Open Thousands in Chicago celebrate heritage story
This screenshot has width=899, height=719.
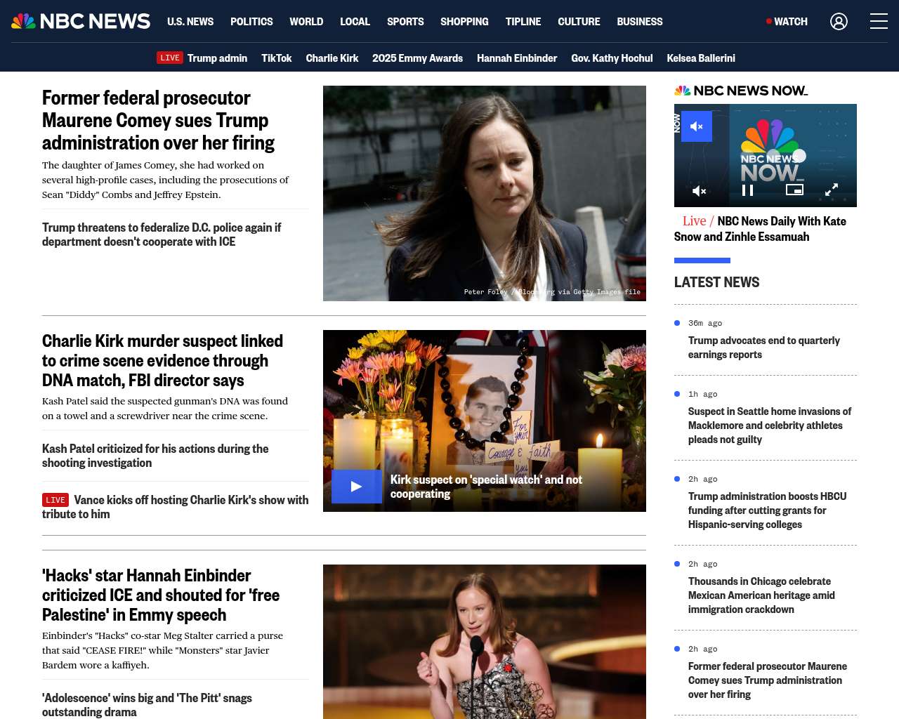click(761, 595)
